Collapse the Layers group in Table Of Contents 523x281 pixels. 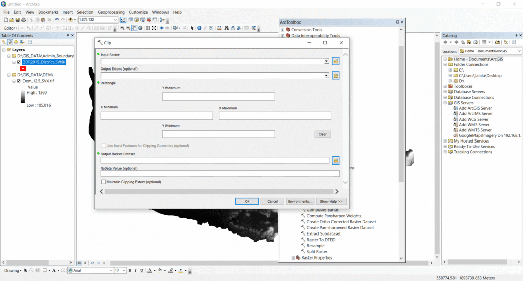pyautogui.click(x=4, y=50)
